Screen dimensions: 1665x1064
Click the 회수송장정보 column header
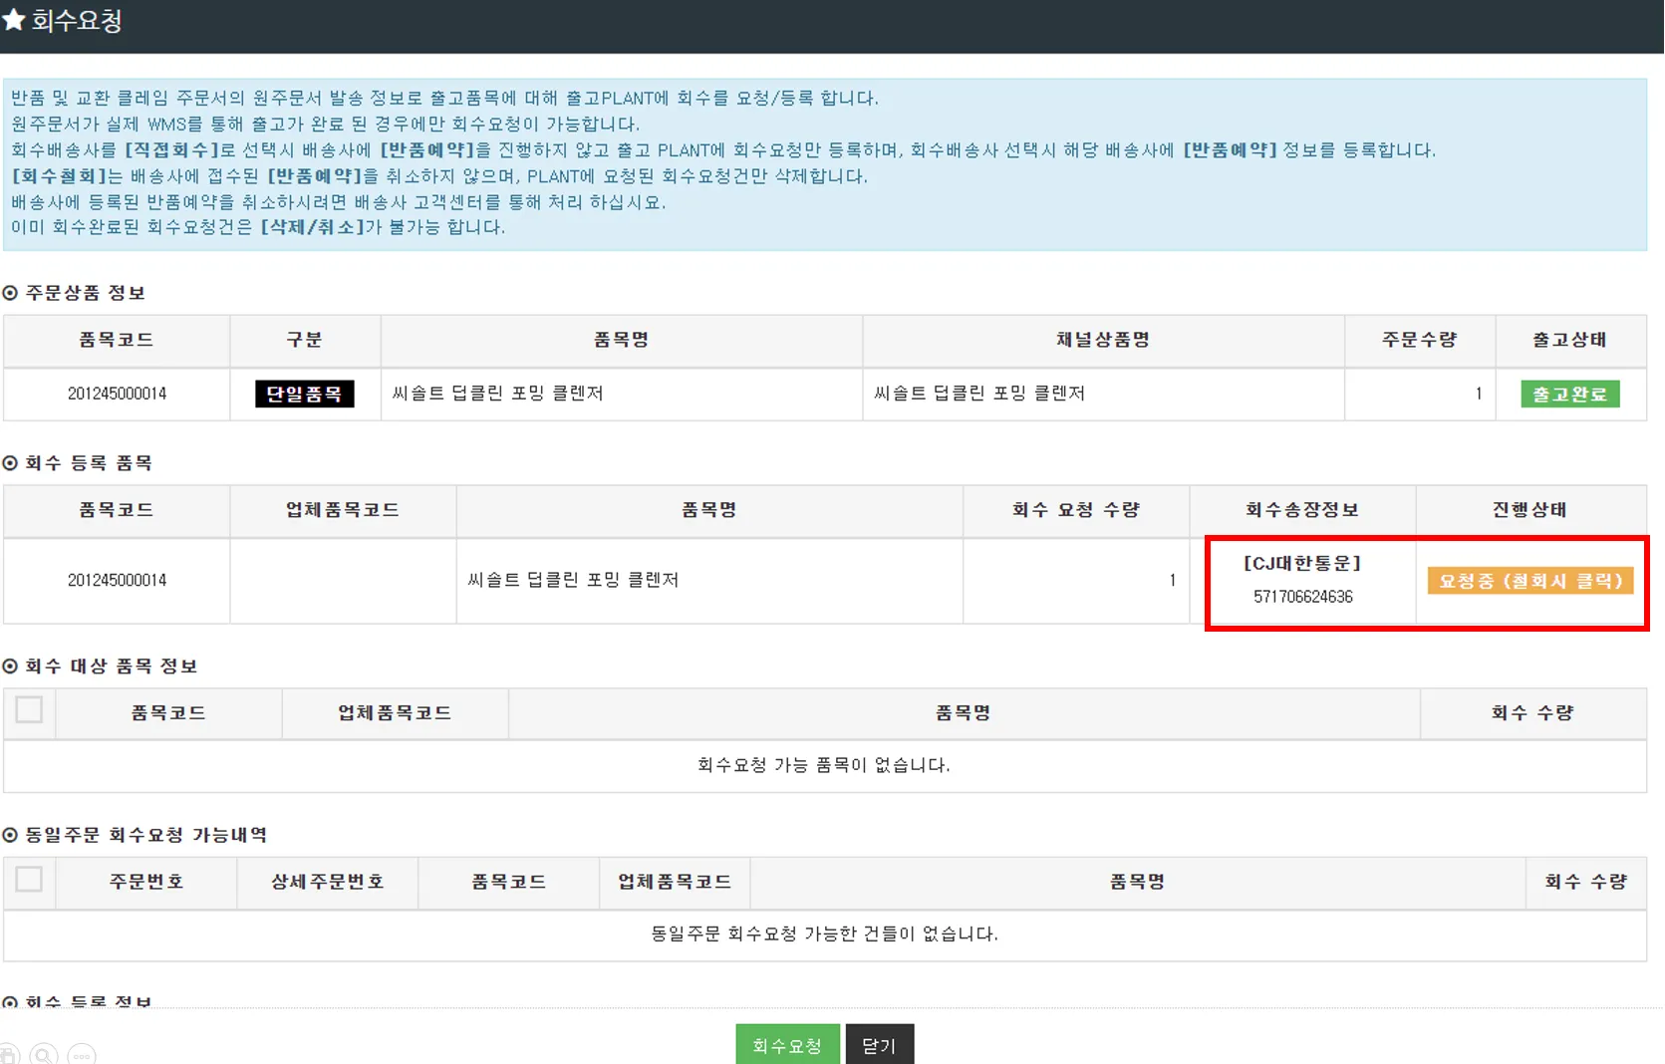1302,510
